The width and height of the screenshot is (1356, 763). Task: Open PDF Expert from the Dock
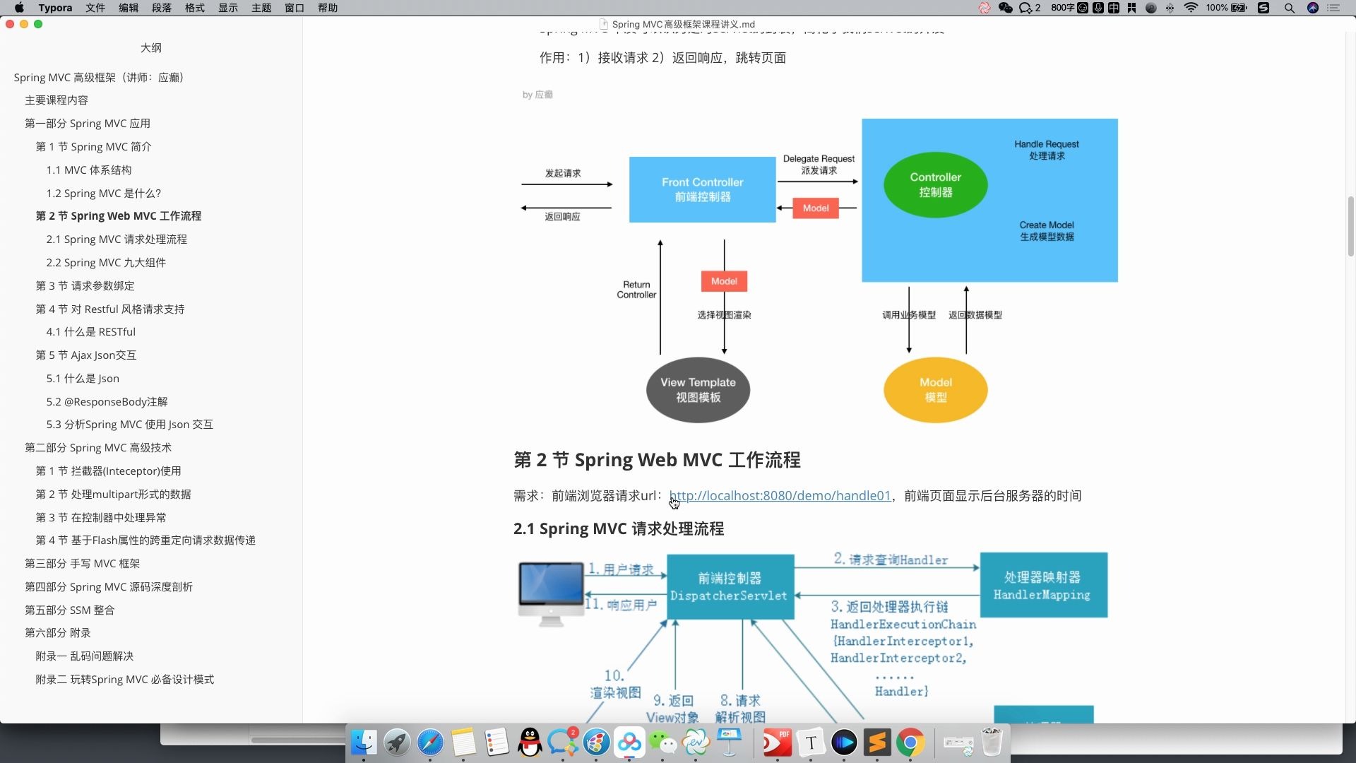click(777, 743)
